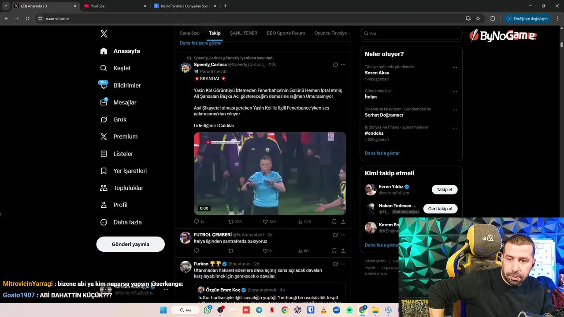Bookmark the Speedy_Carloss post

pyautogui.click(x=334, y=222)
